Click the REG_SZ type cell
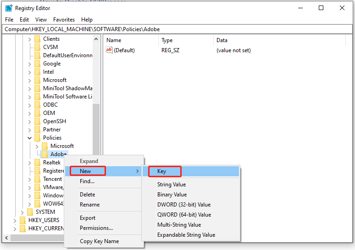 [170, 50]
